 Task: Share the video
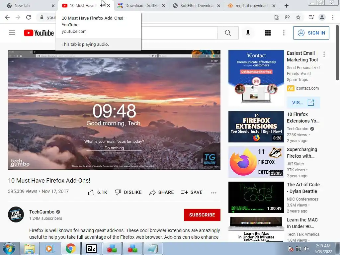(162, 192)
